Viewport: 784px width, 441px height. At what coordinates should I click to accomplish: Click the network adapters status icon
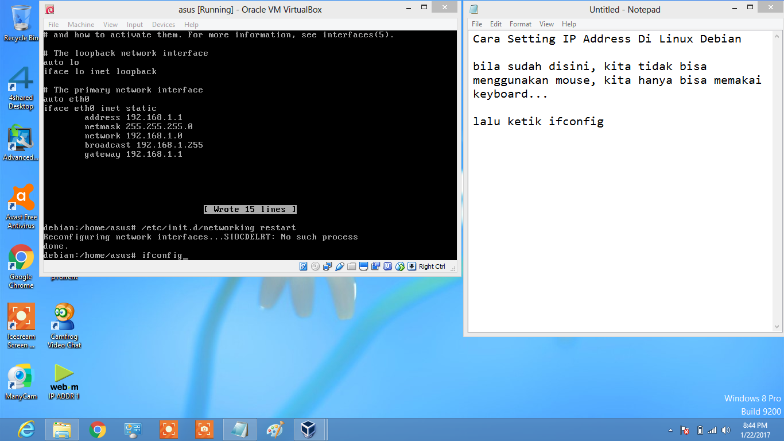pyautogui.click(x=328, y=266)
